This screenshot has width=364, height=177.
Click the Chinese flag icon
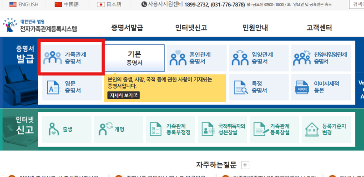tap(58, 5)
